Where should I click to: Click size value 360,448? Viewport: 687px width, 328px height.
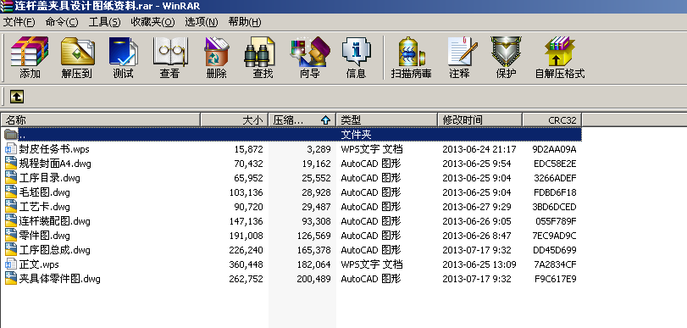coord(246,264)
